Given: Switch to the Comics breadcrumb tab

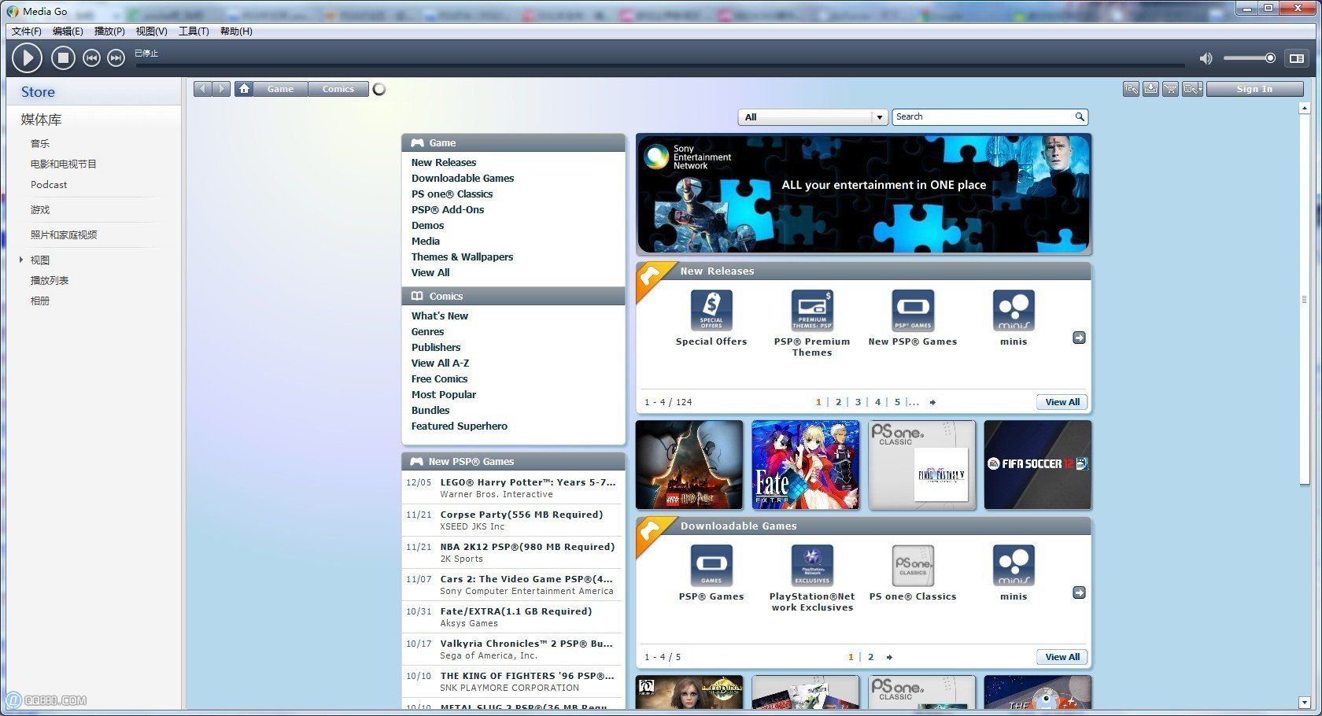Looking at the screenshot, I should point(338,89).
